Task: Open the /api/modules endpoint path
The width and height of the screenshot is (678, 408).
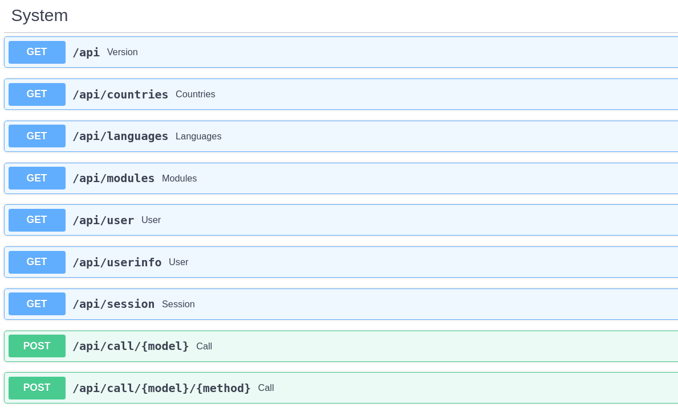Action: [x=113, y=178]
